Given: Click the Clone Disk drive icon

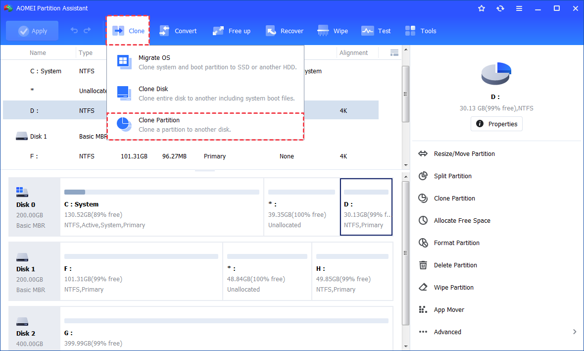Looking at the screenshot, I should point(124,93).
